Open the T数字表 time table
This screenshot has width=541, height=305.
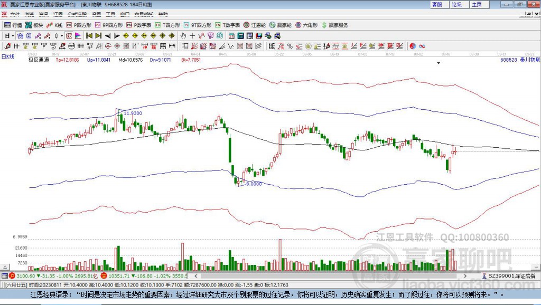(227, 25)
